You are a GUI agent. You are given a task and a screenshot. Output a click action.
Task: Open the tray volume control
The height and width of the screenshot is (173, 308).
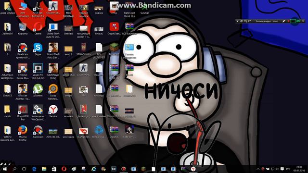[x=277, y=169]
